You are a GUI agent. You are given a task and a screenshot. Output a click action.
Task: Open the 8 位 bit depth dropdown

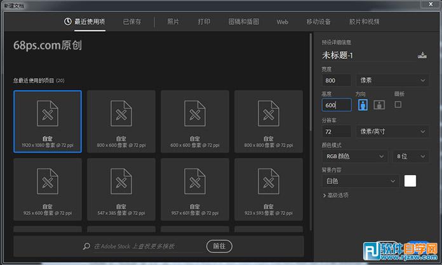coord(411,157)
